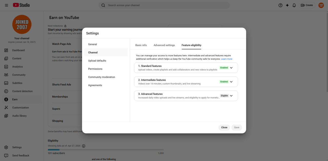This screenshot has width=328, height=161.
Task: Click the 101 subscribers text
Action: pos(56,153)
